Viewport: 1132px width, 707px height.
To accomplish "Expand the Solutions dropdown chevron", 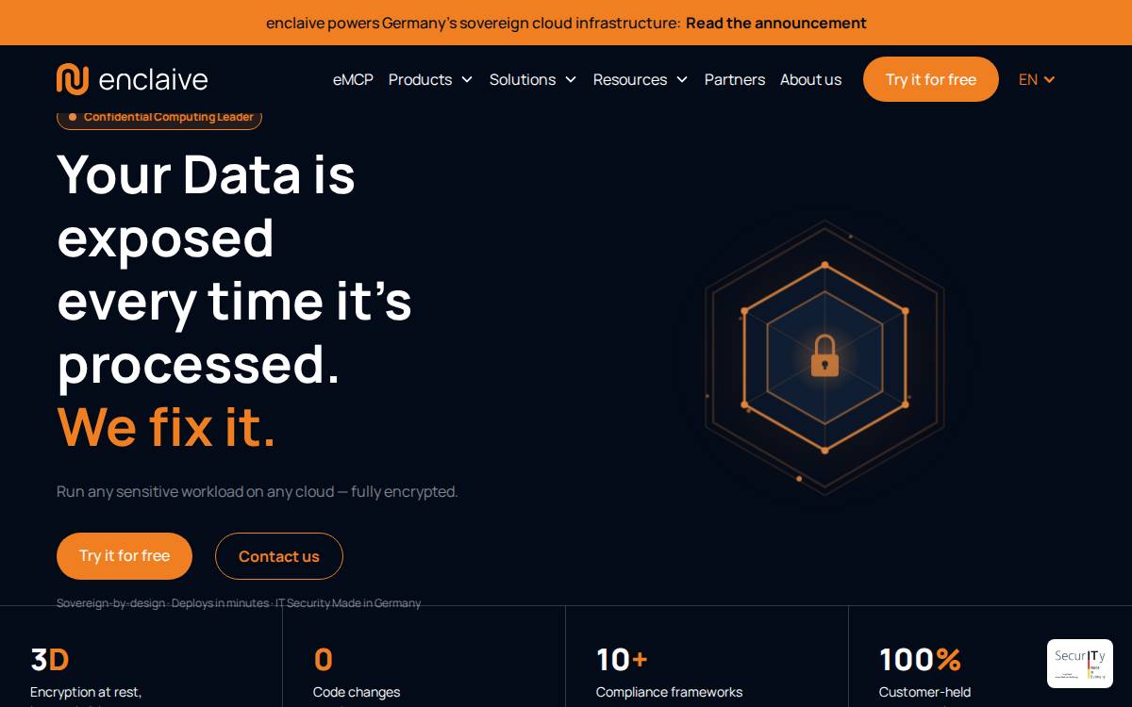I will coord(571,80).
